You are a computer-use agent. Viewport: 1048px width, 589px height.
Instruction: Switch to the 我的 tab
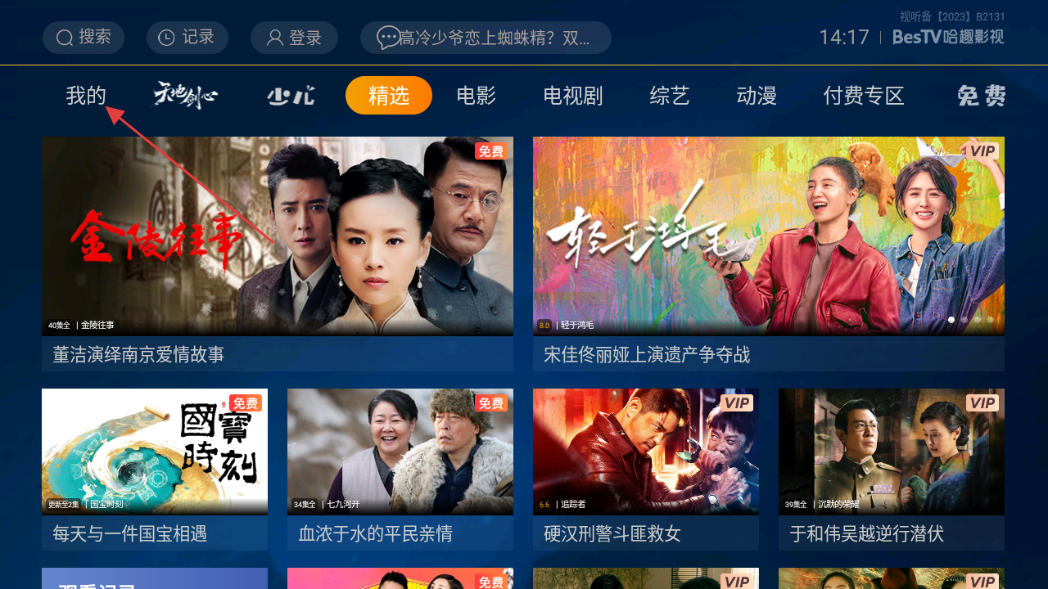(x=86, y=96)
